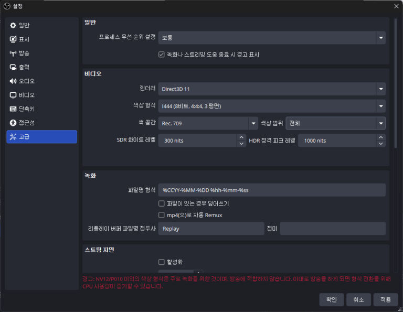Enable 파일이 있는 경우 덮어쓰기 checkbox
Viewport: 403px width, 312px height.
(x=162, y=203)
